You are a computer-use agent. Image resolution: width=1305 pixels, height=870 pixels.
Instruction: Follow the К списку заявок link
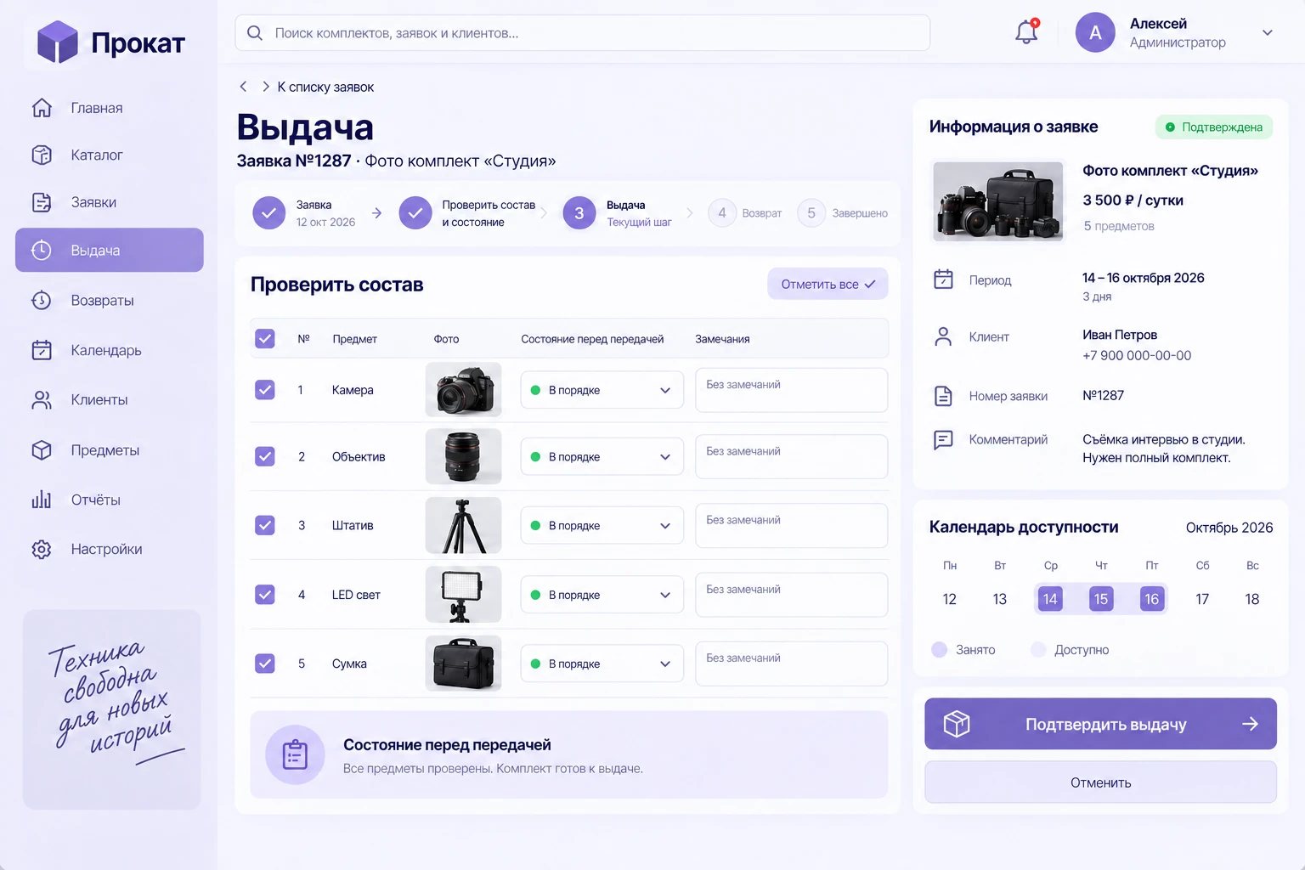click(325, 87)
